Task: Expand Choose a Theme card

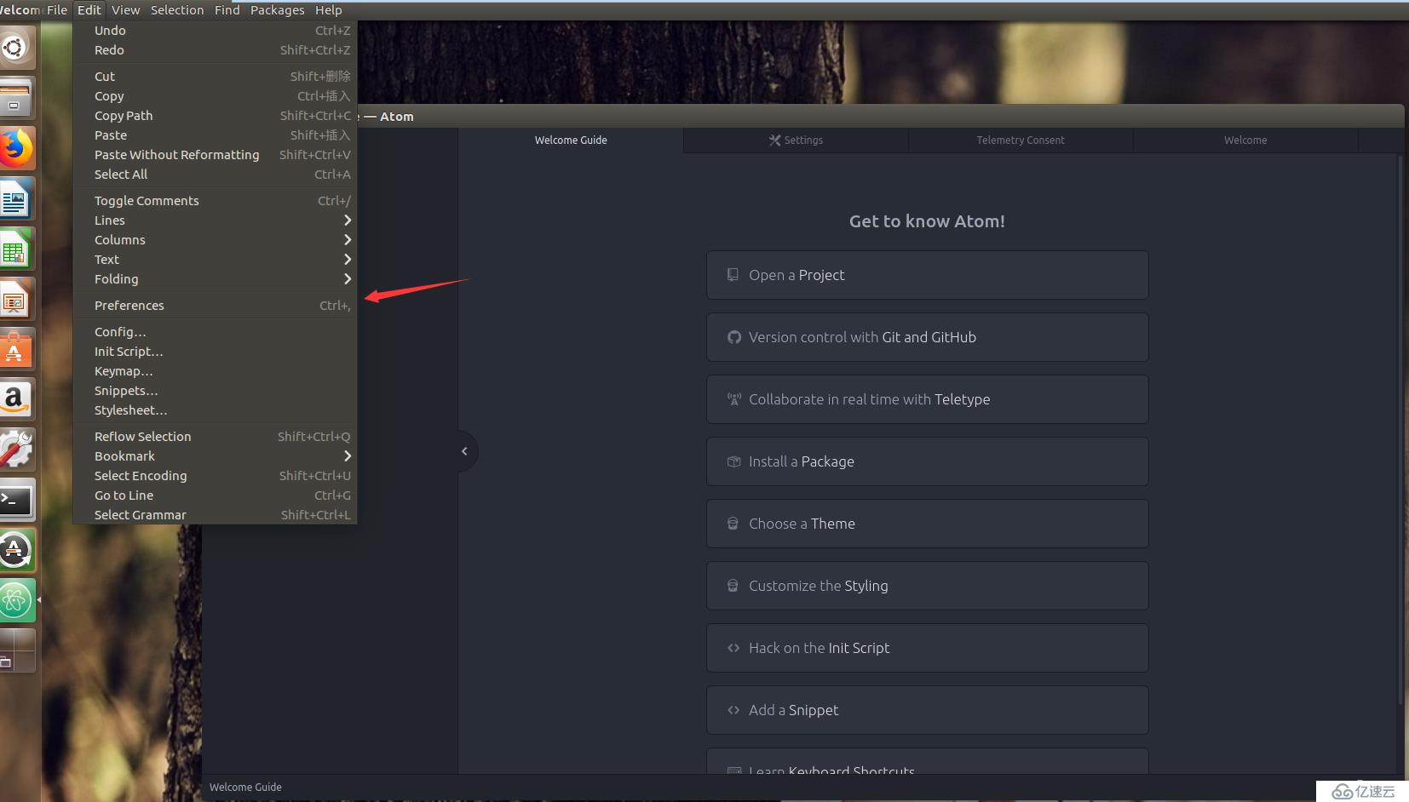Action: tap(927, 524)
